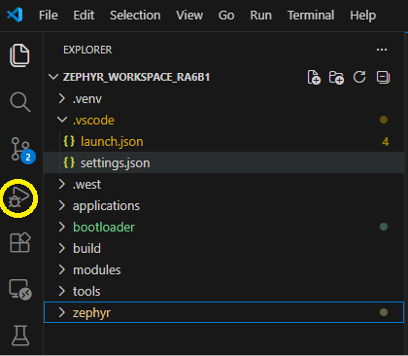408x356 pixels.
Task: Expand the modules folder
Action: [62, 269]
